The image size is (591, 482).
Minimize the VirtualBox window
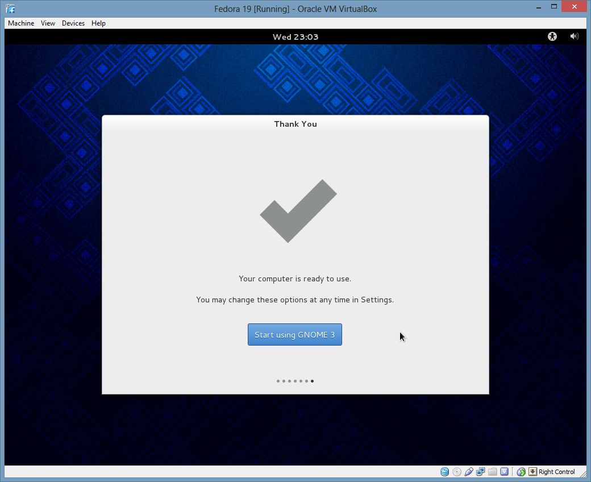point(539,7)
